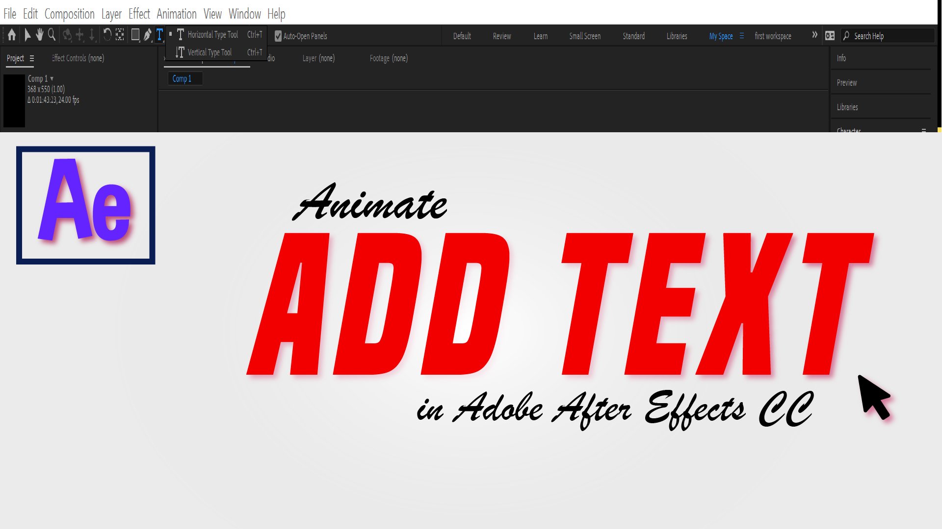This screenshot has height=529, width=942.
Task: Switch to the Default workspace
Action: (x=462, y=36)
